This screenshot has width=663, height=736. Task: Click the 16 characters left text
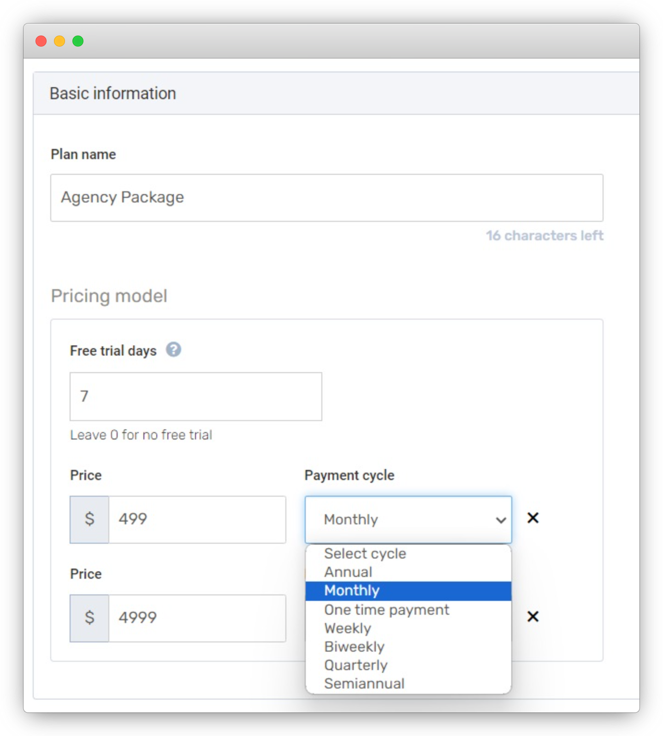pyautogui.click(x=545, y=236)
